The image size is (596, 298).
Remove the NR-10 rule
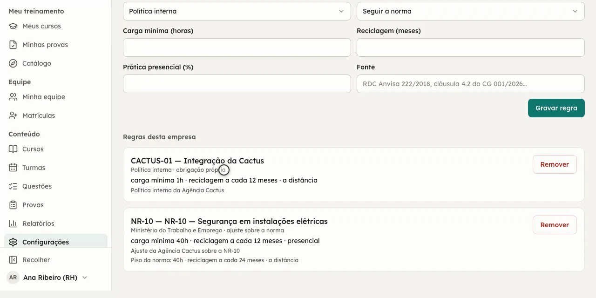(x=555, y=225)
